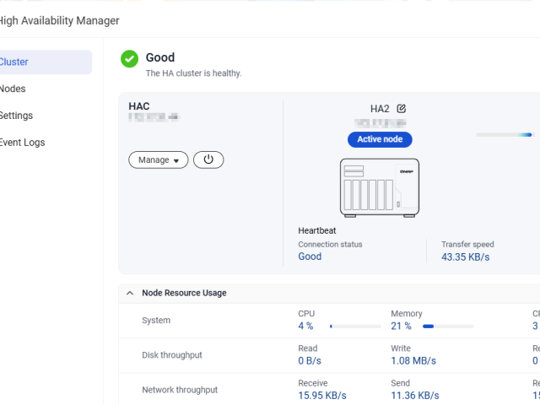Click the Network throughput row label
540x405 pixels.
pyautogui.click(x=180, y=390)
